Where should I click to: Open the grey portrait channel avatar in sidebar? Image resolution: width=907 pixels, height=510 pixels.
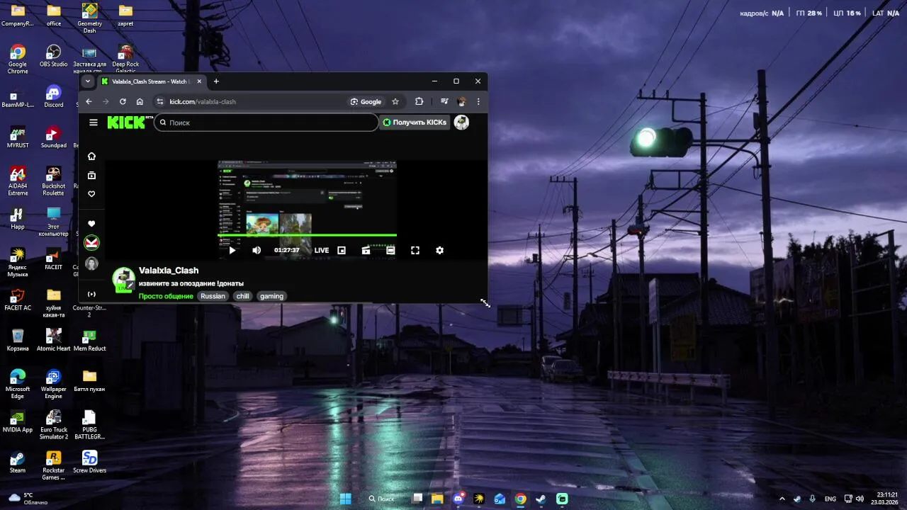click(x=91, y=263)
